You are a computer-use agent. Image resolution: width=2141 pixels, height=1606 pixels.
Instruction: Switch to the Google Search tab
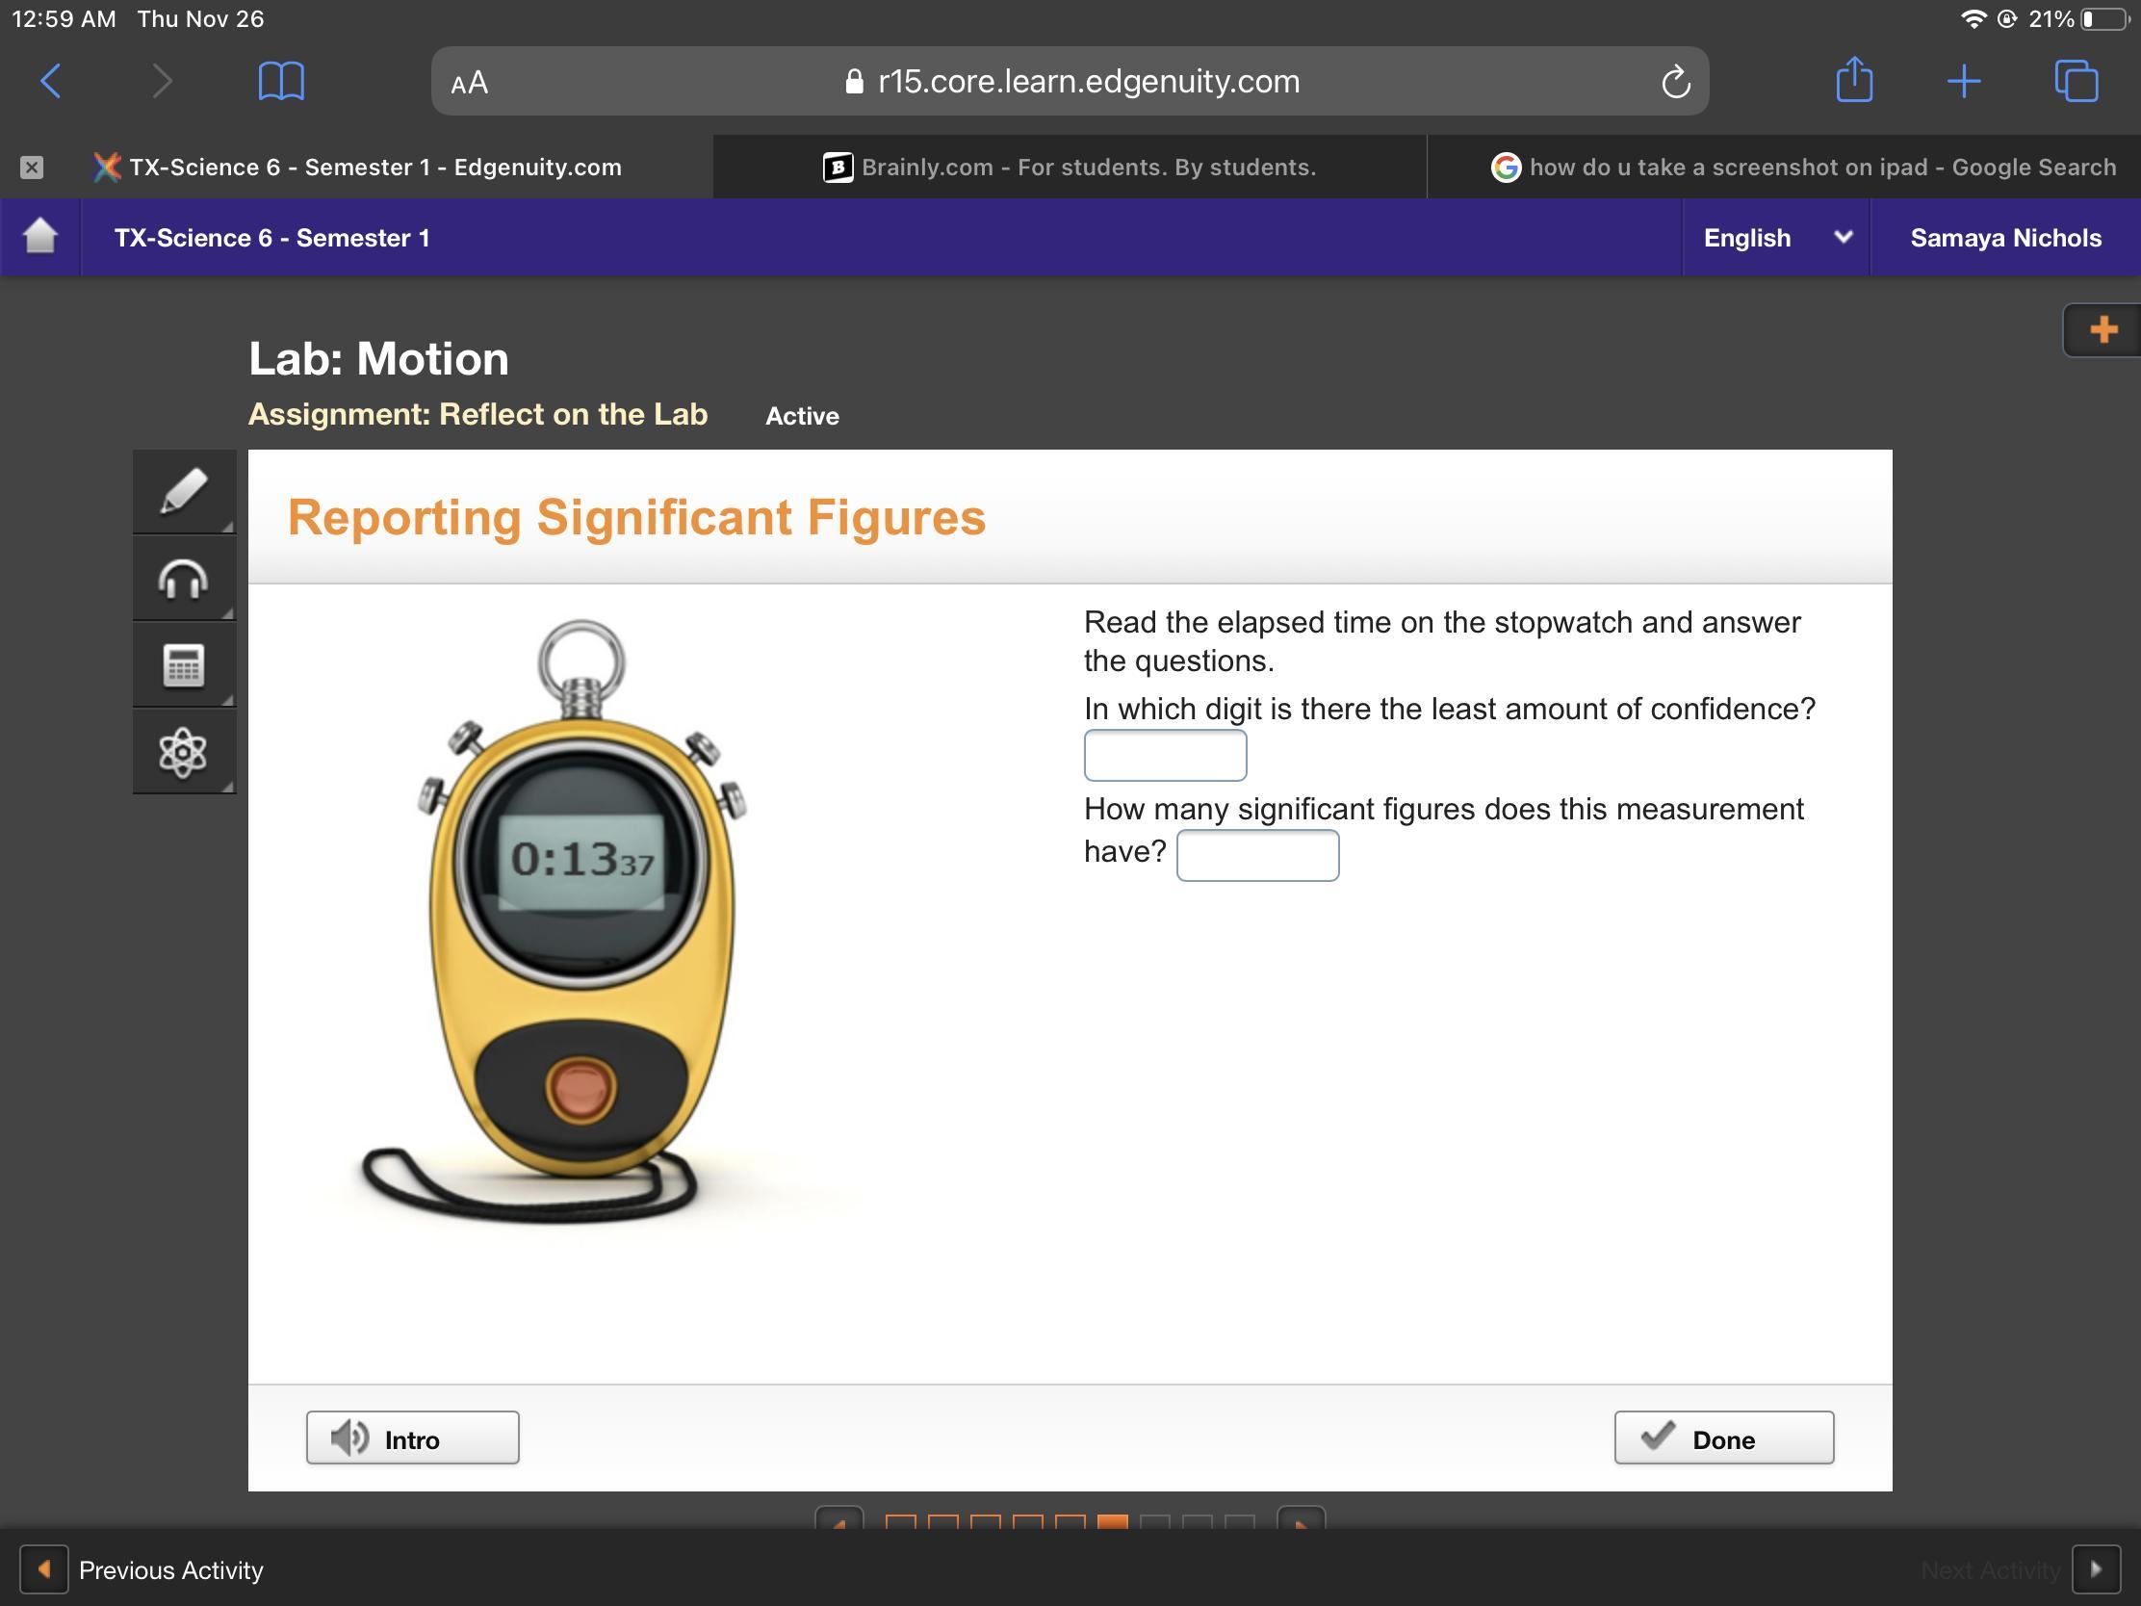tap(1802, 168)
